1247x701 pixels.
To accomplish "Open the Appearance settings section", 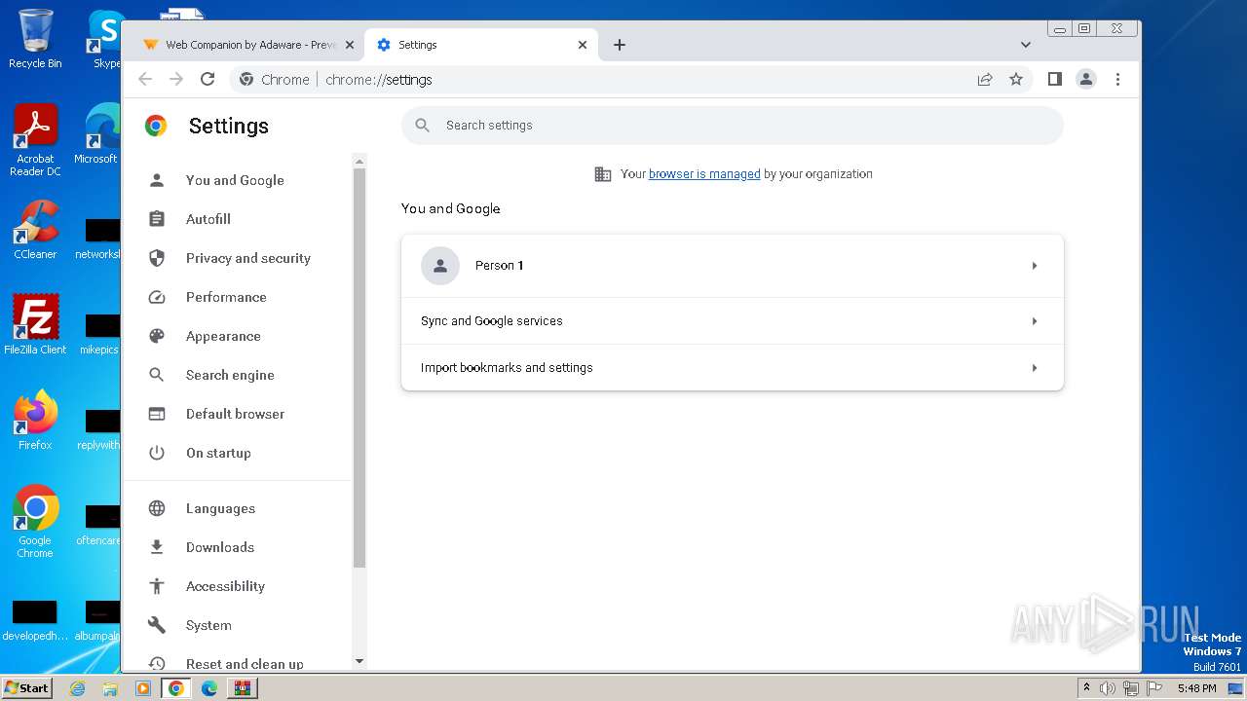I will click(x=223, y=336).
